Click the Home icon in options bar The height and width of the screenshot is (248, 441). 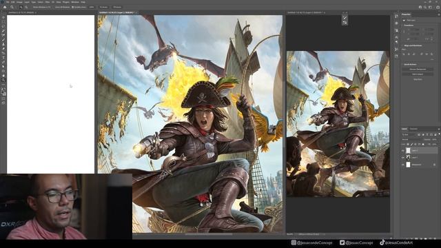5,7
